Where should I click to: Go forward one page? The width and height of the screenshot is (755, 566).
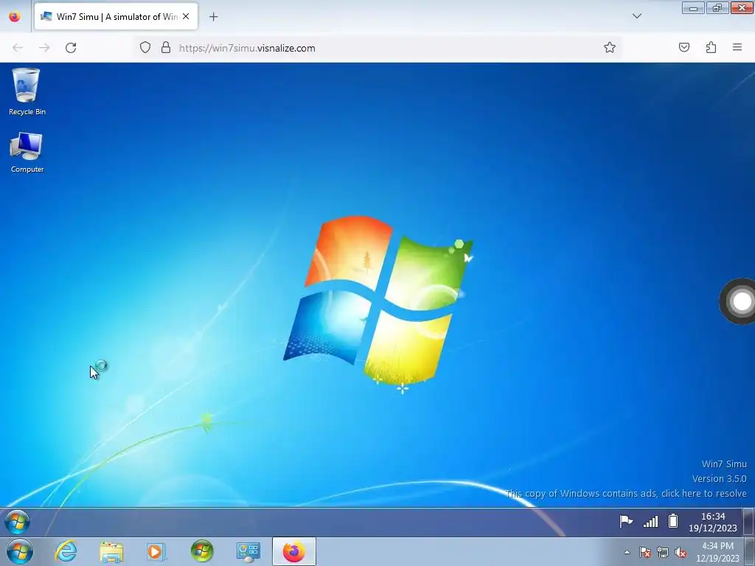44,48
